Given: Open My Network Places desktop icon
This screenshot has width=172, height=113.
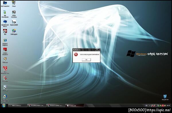Looking at the screenshot, I should (x=5, y=23).
